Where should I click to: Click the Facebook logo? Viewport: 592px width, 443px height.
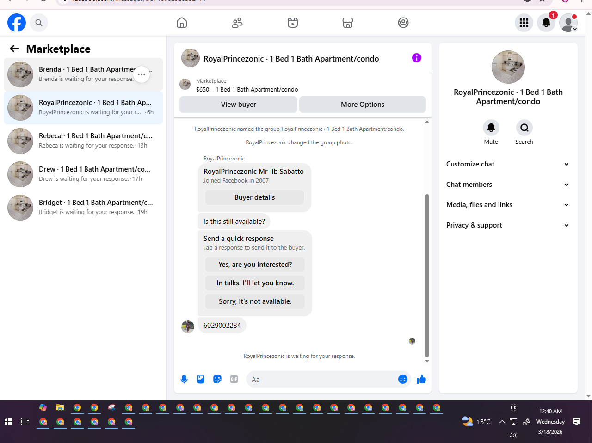[x=17, y=23]
